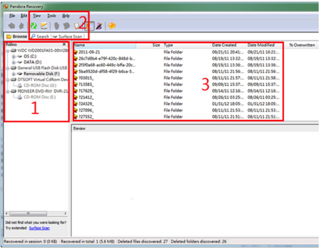This screenshot has width=323, height=250.
Task: Open the File menu
Action: (12, 16)
